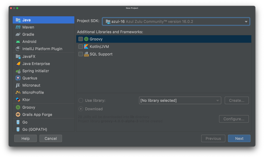The image size is (264, 158).
Task: Enable the SQL Support checkbox
Action: (x=81, y=54)
